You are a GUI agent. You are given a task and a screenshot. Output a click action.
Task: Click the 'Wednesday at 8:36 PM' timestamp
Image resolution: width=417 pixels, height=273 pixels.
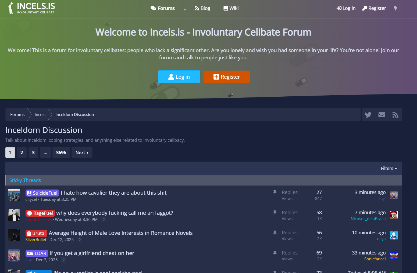pyautogui.click(x=76, y=220)
